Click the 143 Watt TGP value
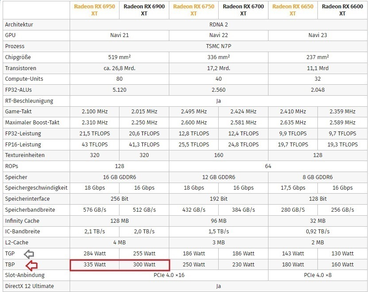The height and width of the screenshot is (292, 369). point(293,254)
